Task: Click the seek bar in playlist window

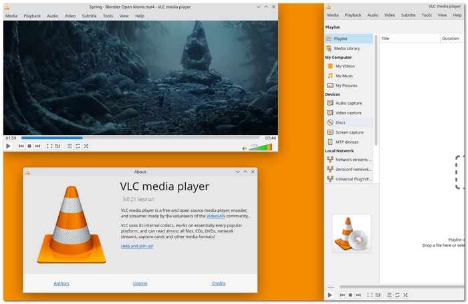Action: (402, 287)
